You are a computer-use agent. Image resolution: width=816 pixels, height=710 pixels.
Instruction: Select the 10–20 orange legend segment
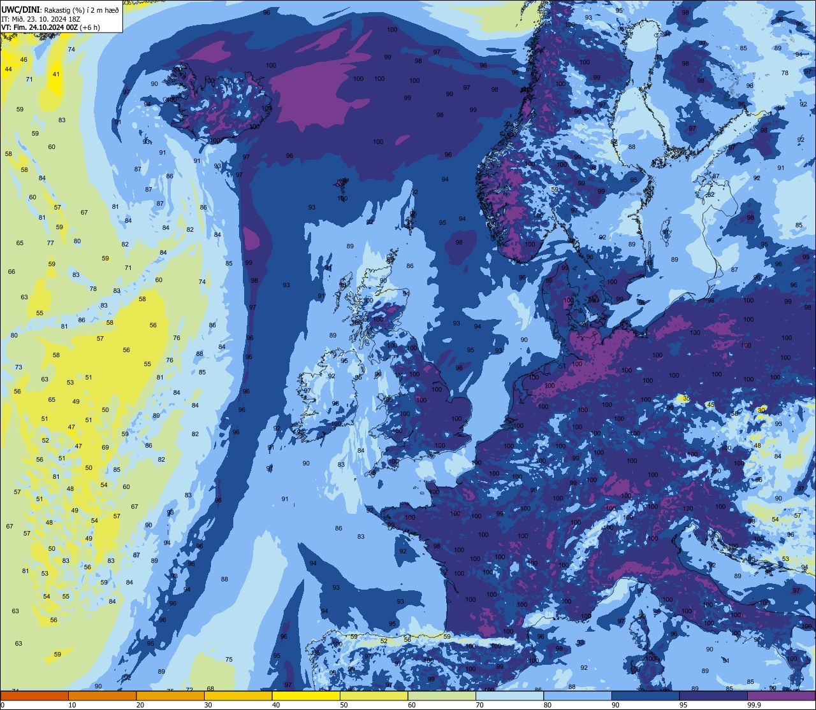click(102, 695)
